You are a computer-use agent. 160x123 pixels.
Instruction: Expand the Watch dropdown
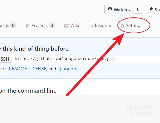(119, 10)
